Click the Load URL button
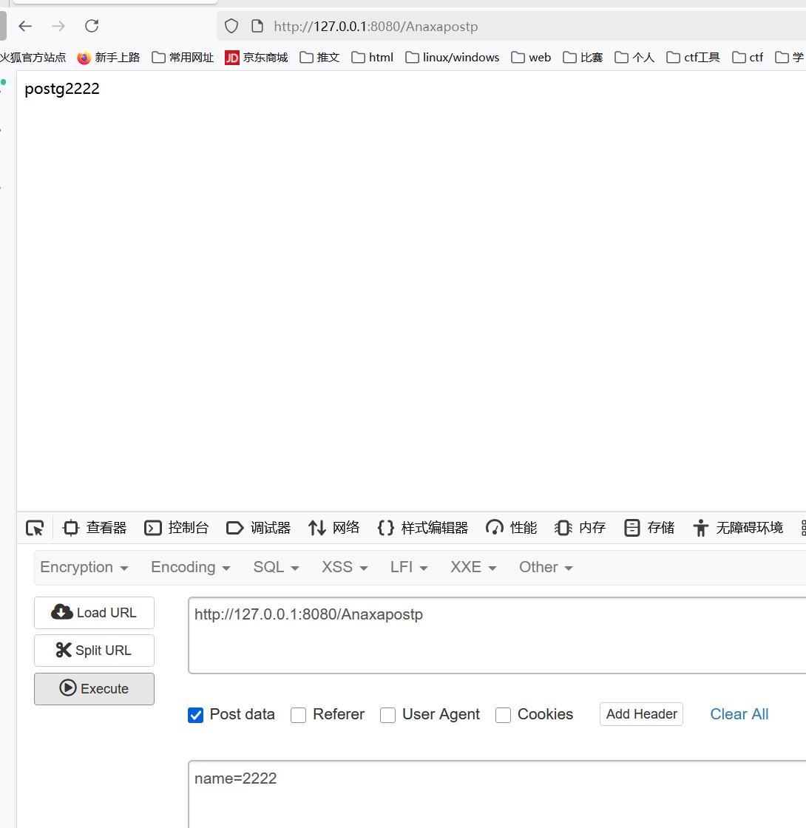 point(94,613)
